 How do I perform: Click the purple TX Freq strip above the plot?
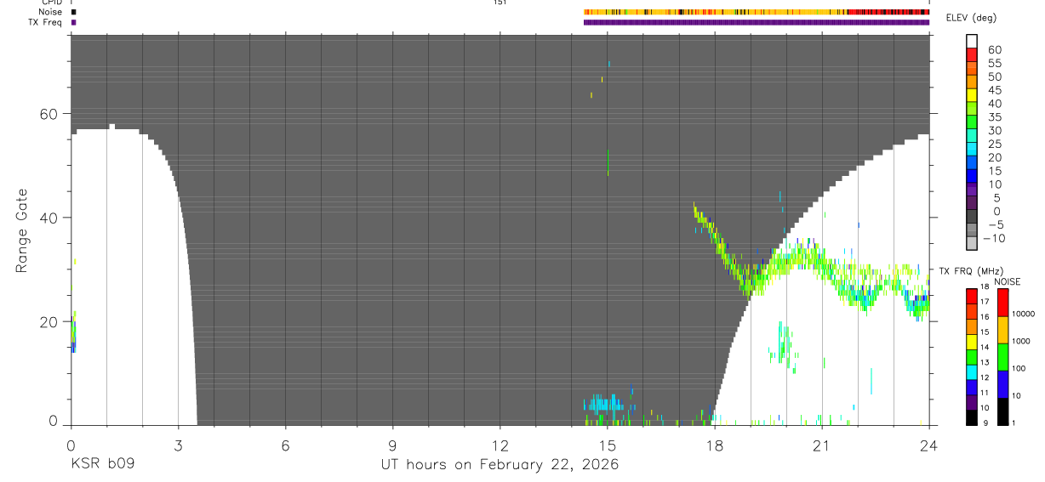[757, 23]
